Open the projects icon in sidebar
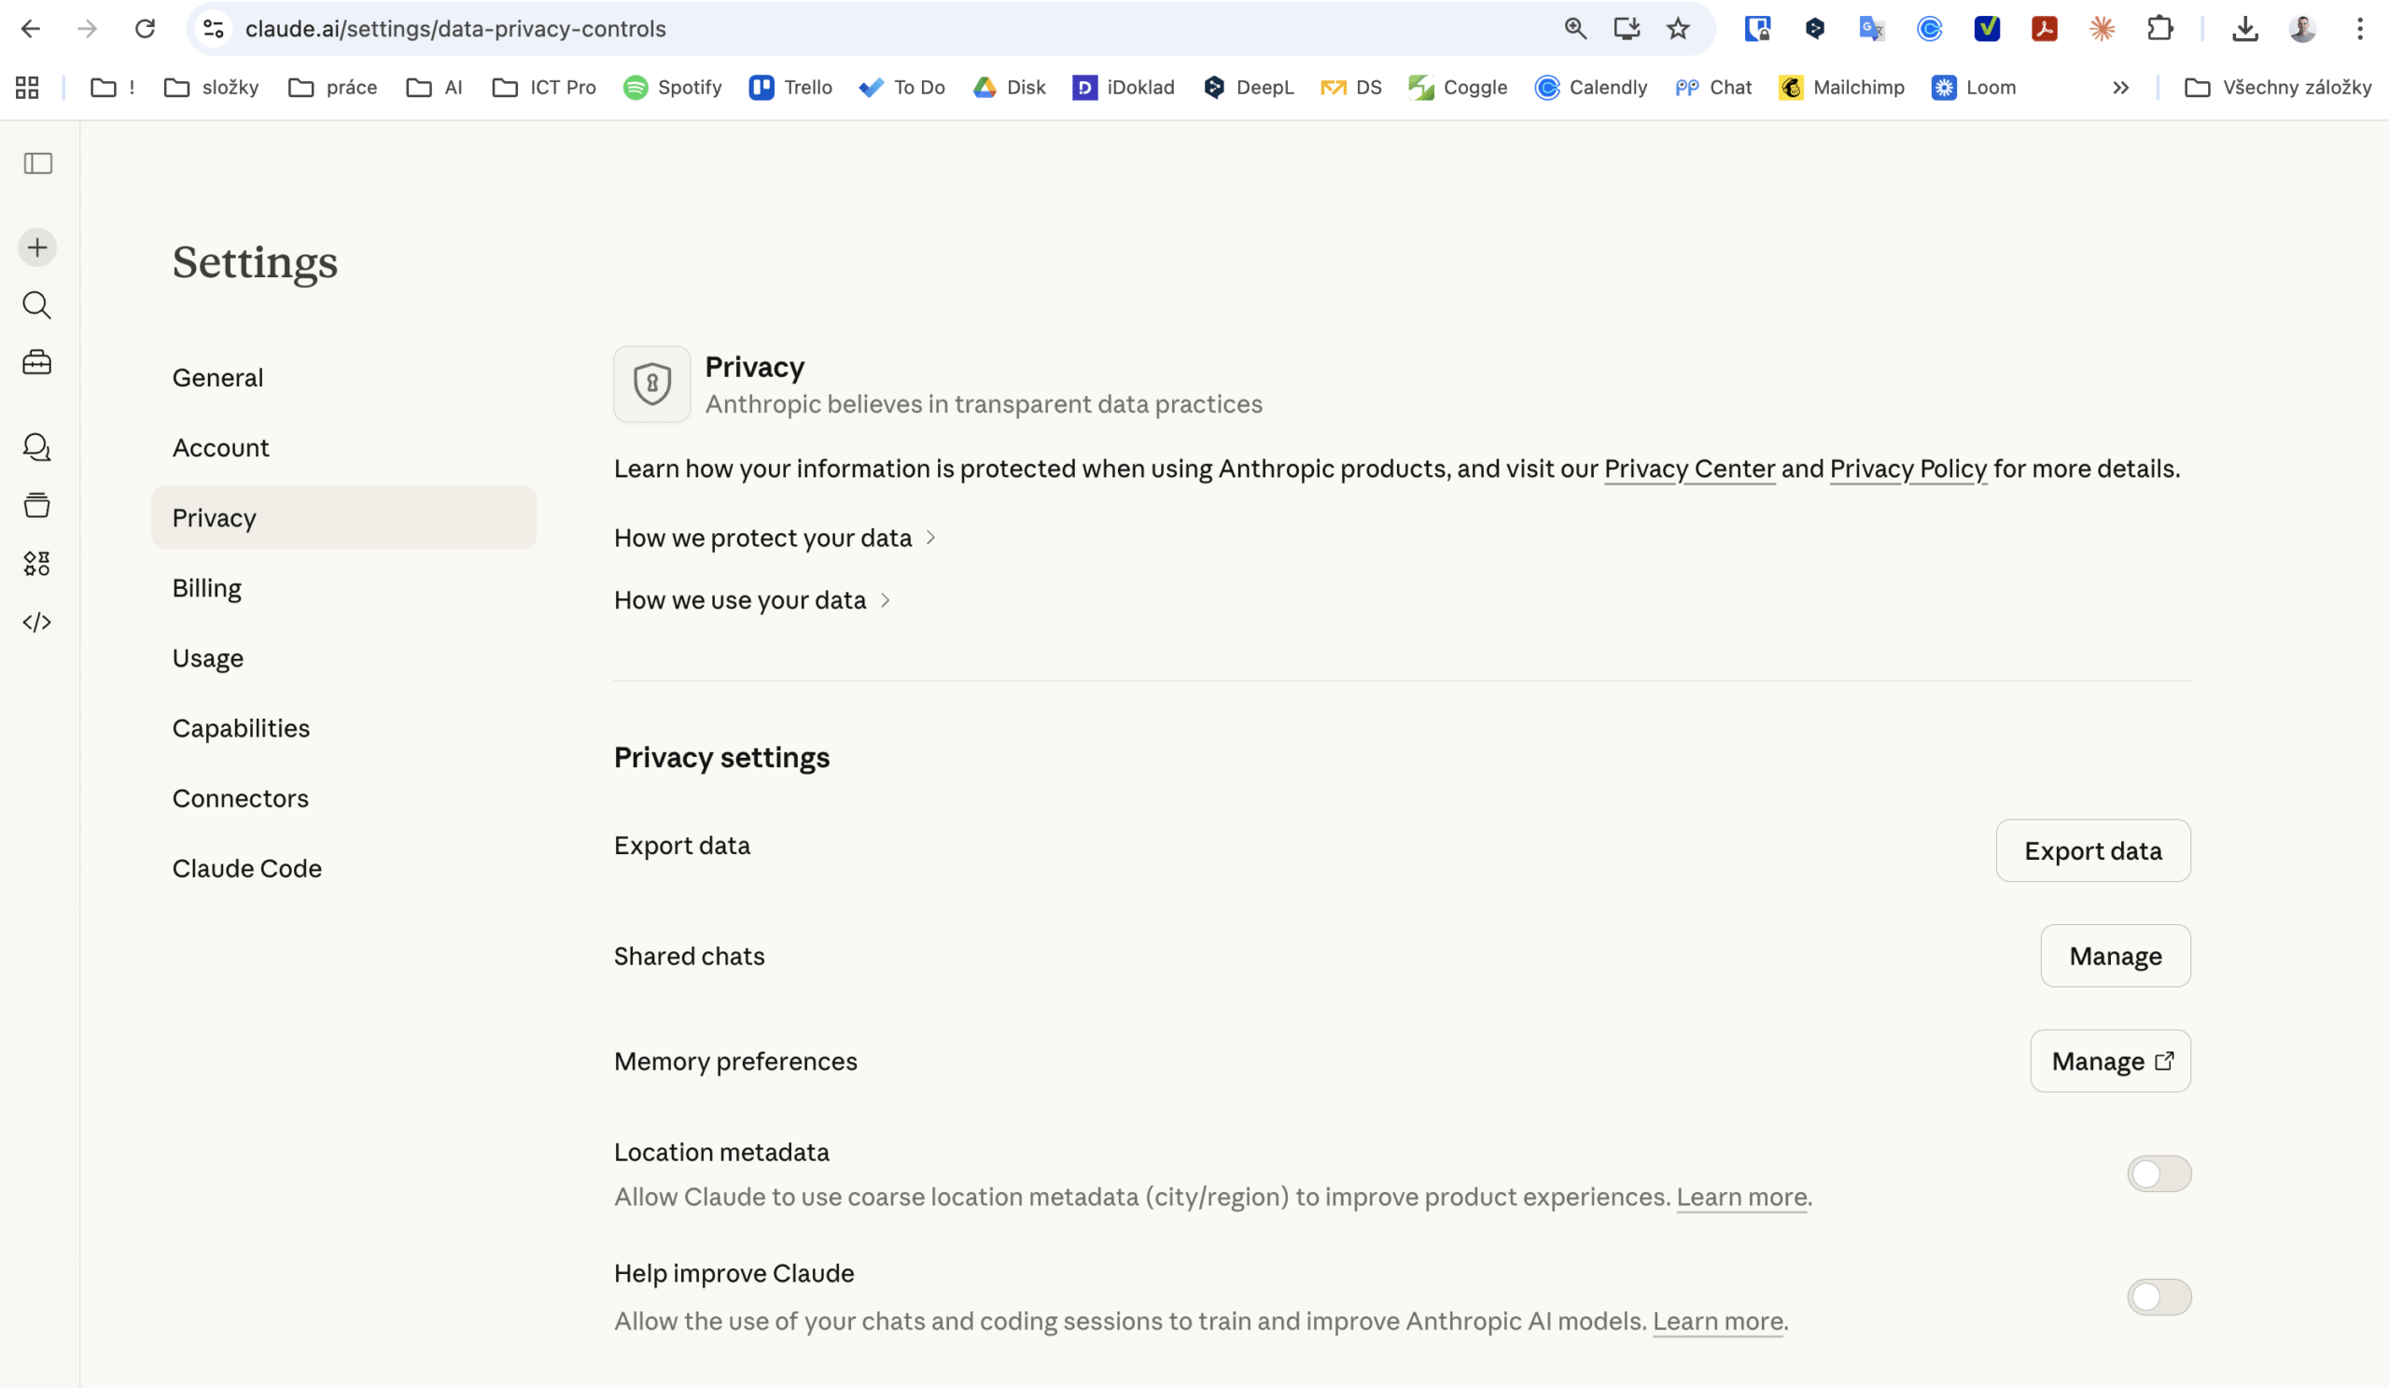The image size is (2389, 1388). (37, 505)
